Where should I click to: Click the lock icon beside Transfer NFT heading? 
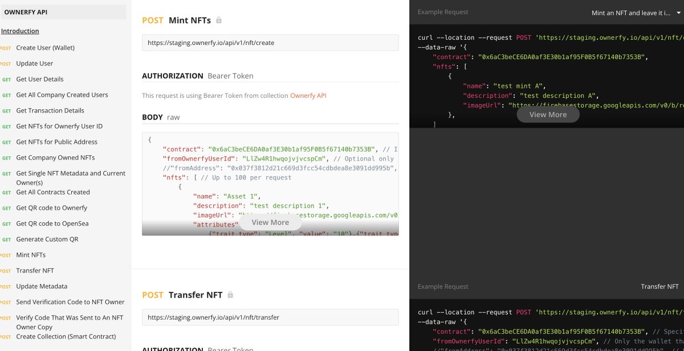pyautogui.click(x=230, y=295)
